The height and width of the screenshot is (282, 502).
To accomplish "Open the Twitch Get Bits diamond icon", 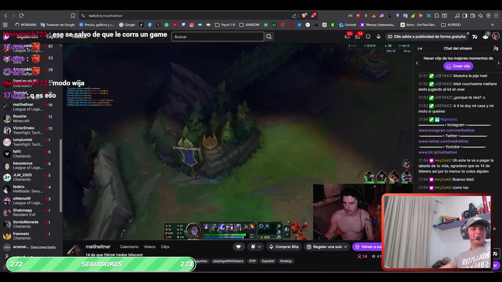I will click(x=378, y=36).
